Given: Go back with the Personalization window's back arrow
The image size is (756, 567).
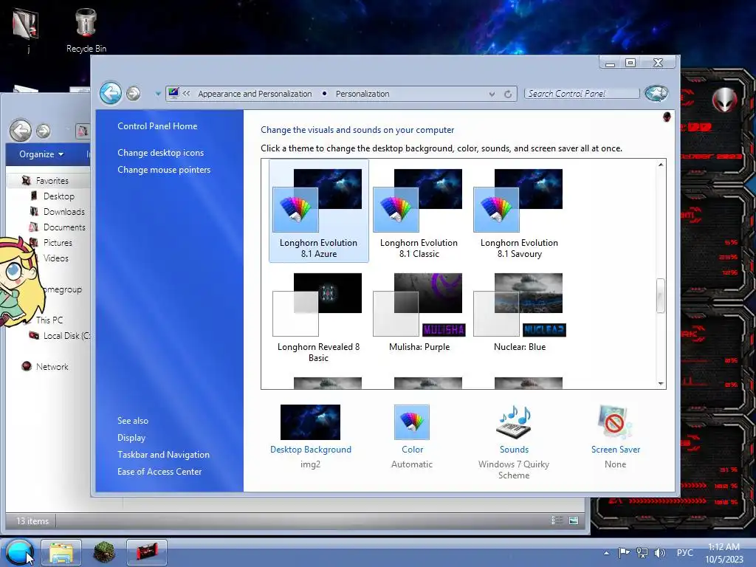Looking at the screenshot, I should (x=111, y=93).
